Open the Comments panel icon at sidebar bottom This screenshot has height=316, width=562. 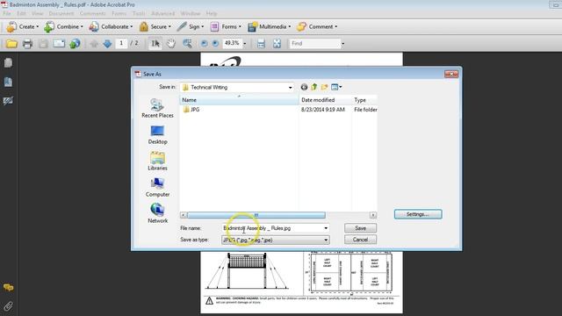pos(8,287)
